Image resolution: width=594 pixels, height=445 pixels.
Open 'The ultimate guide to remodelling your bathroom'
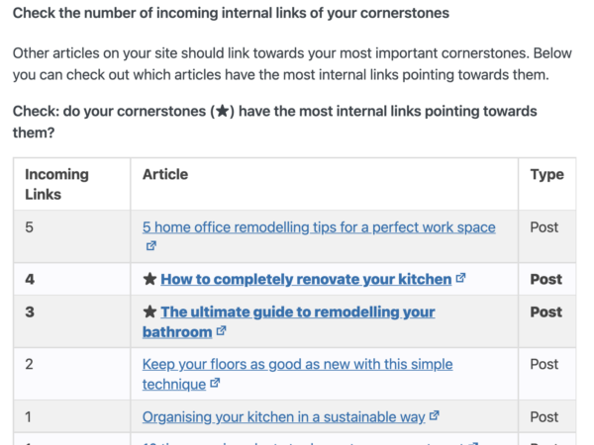click(289, 322)
